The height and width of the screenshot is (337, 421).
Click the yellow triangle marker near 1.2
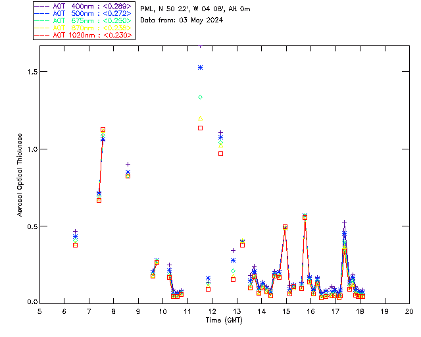pyautogui.click(x=200, y=118)
